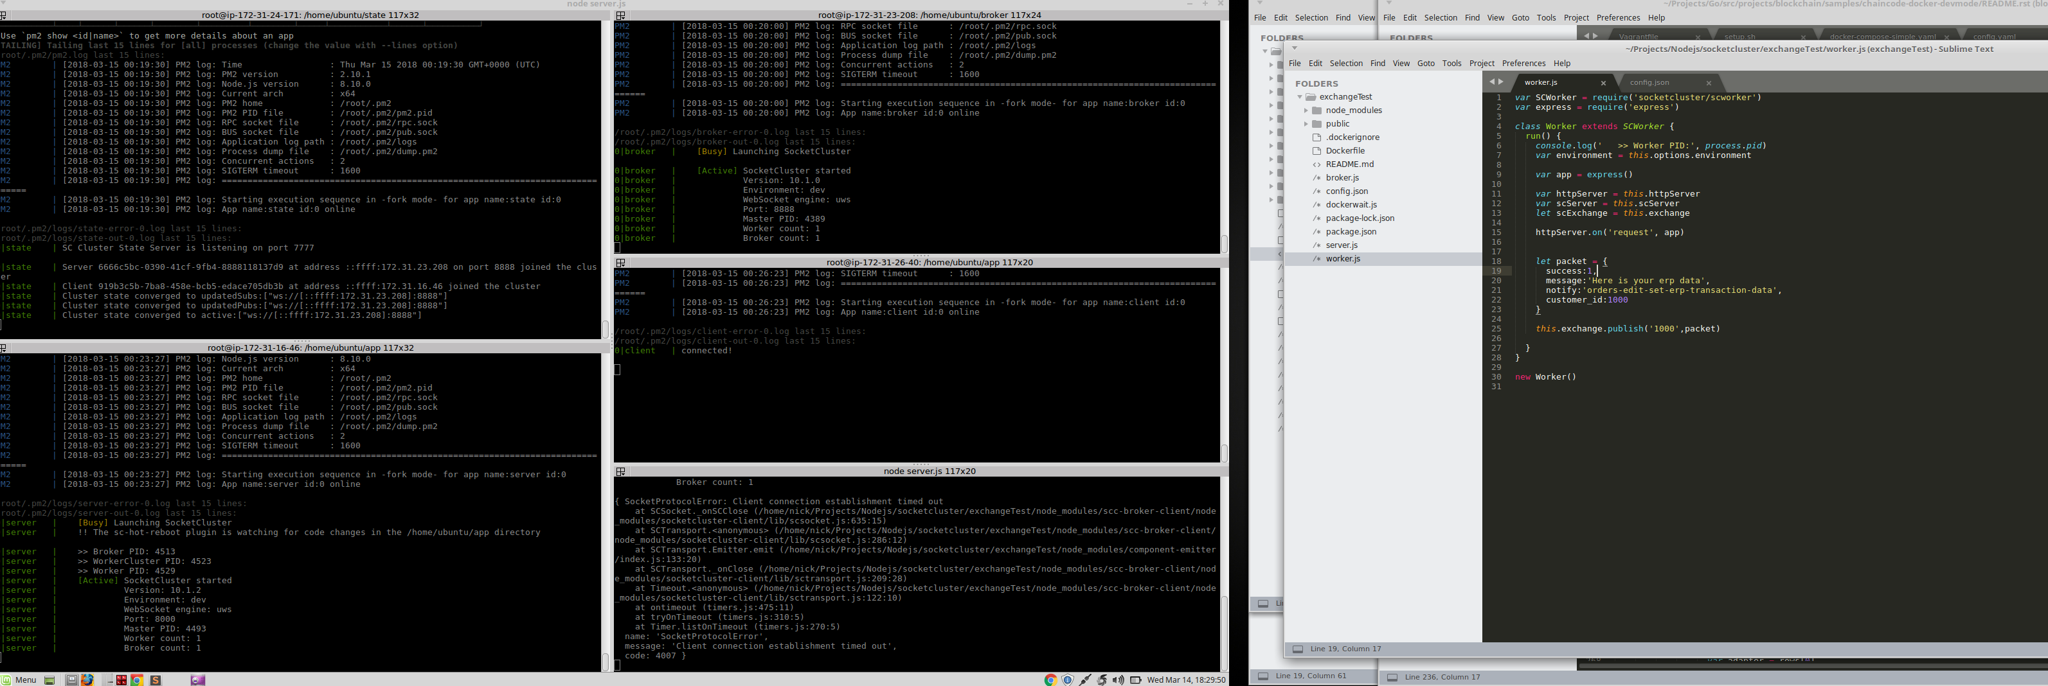Close the Vagrantfile tab

(x=1698, y=36)
